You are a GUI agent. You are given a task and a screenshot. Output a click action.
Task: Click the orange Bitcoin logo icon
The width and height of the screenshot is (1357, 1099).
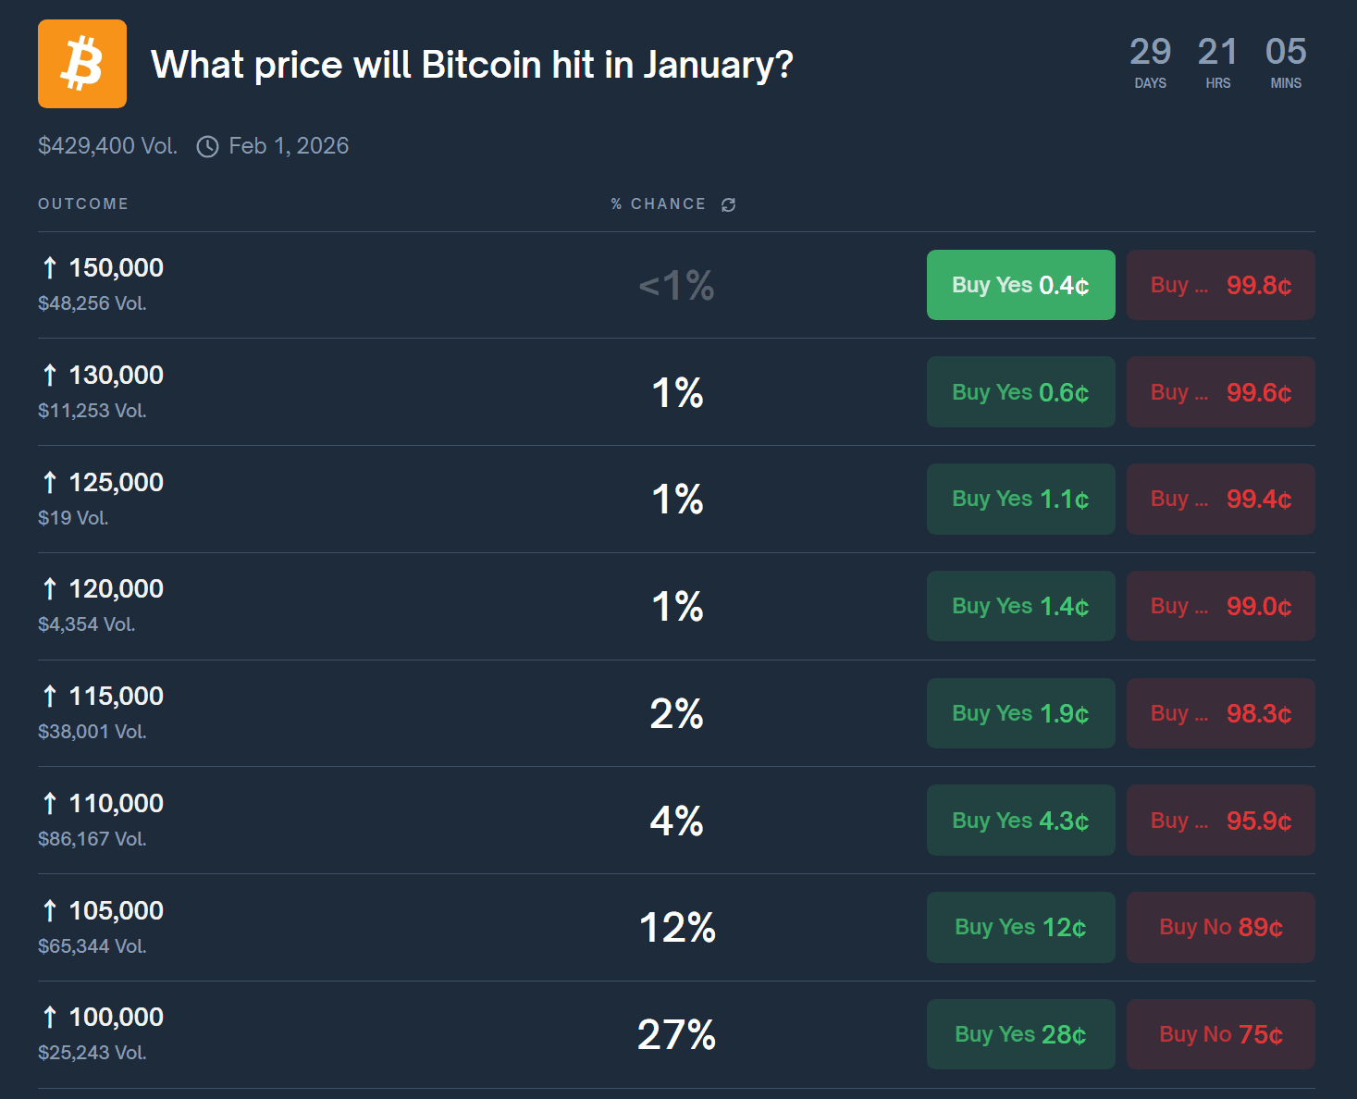click(82, 64)
